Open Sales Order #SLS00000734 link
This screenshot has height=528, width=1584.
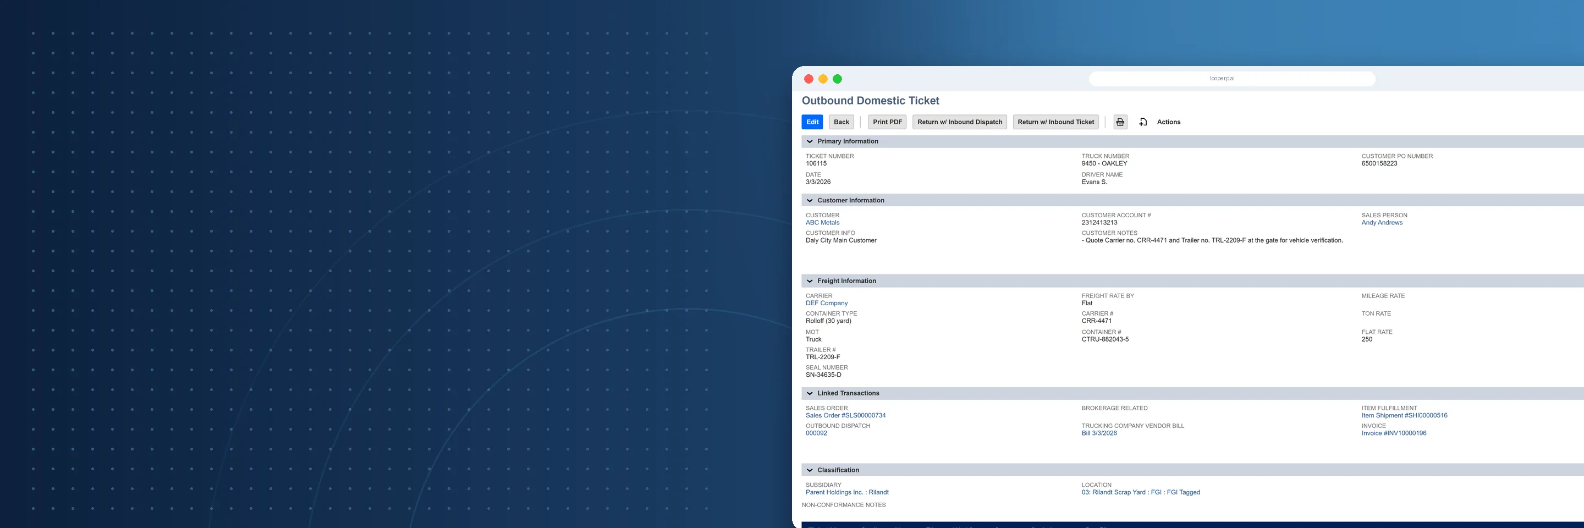[x=845, y=415]
